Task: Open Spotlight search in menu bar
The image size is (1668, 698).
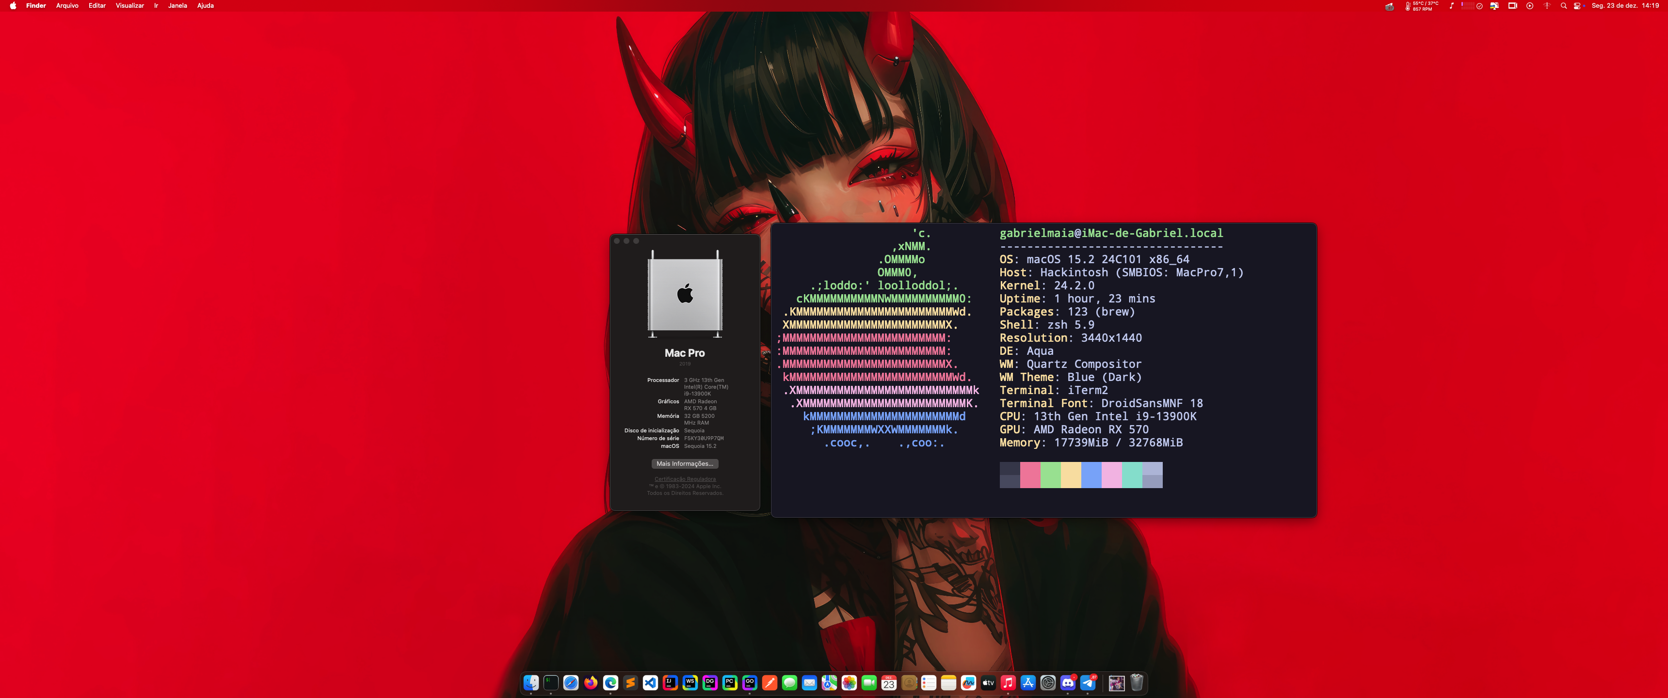Action: point(1564,6)
